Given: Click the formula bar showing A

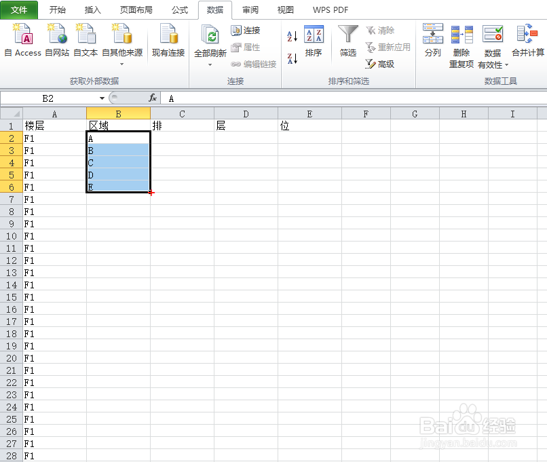Looking at the screenshot, I should pos(354,98).
